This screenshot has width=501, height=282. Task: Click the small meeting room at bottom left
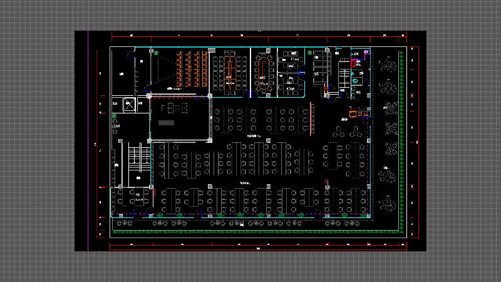137,199
